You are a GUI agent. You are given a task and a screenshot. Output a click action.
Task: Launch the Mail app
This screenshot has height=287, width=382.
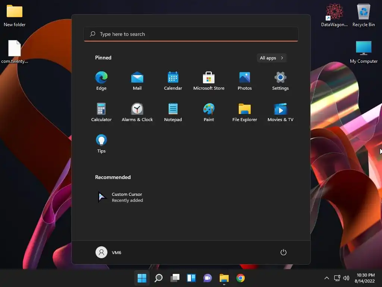point(137,81)
